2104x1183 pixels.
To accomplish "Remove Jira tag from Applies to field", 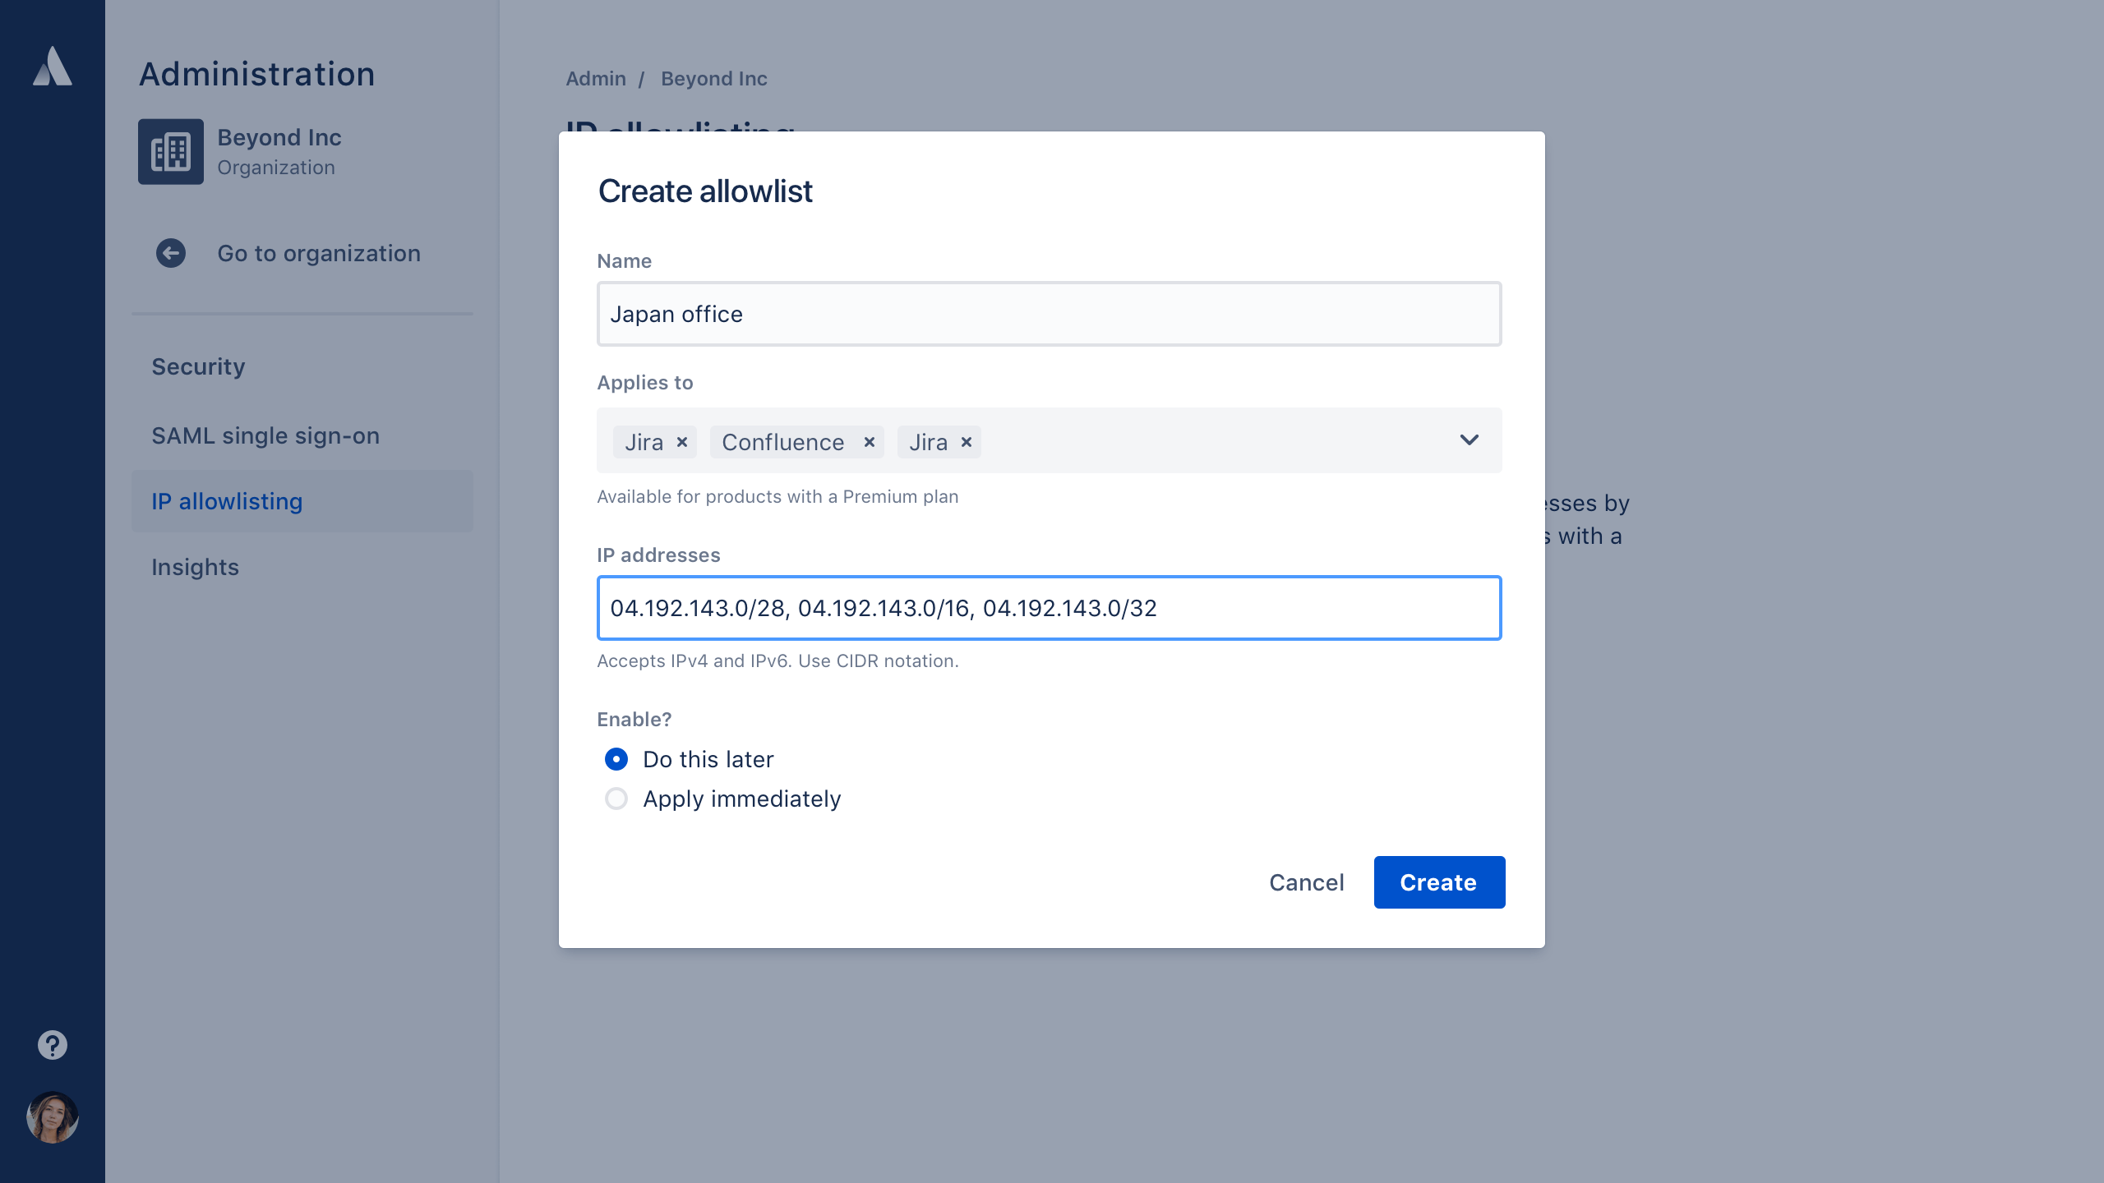I will click(x=682, y=442).
